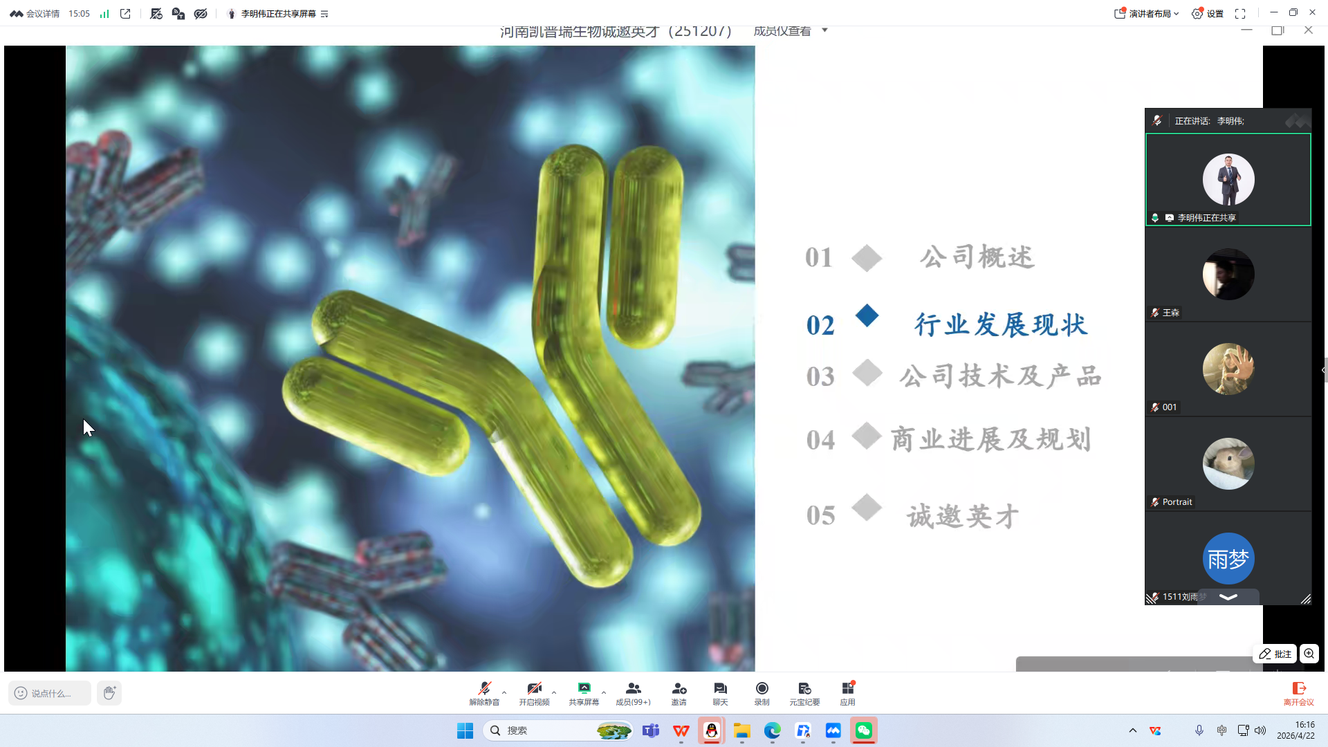The image size is (1328, 747).
Task: Open the 应用 apps icon
Action: (x=848, y=692)
